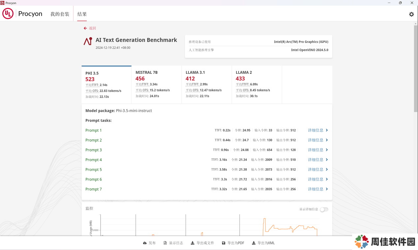Click the monitoring usage chart area
Screen dimensions: 418x250
[x=208, y=226]
